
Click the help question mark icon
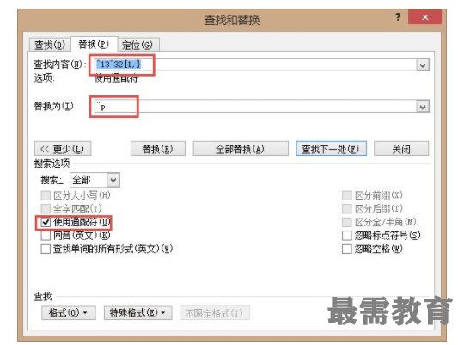click(x=398, y=17)
